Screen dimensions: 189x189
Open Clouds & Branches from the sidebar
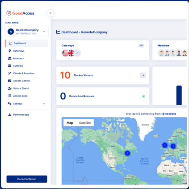point(21,73)
